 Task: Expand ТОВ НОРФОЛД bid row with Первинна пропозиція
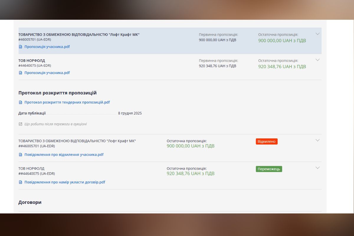coord(317,60)
